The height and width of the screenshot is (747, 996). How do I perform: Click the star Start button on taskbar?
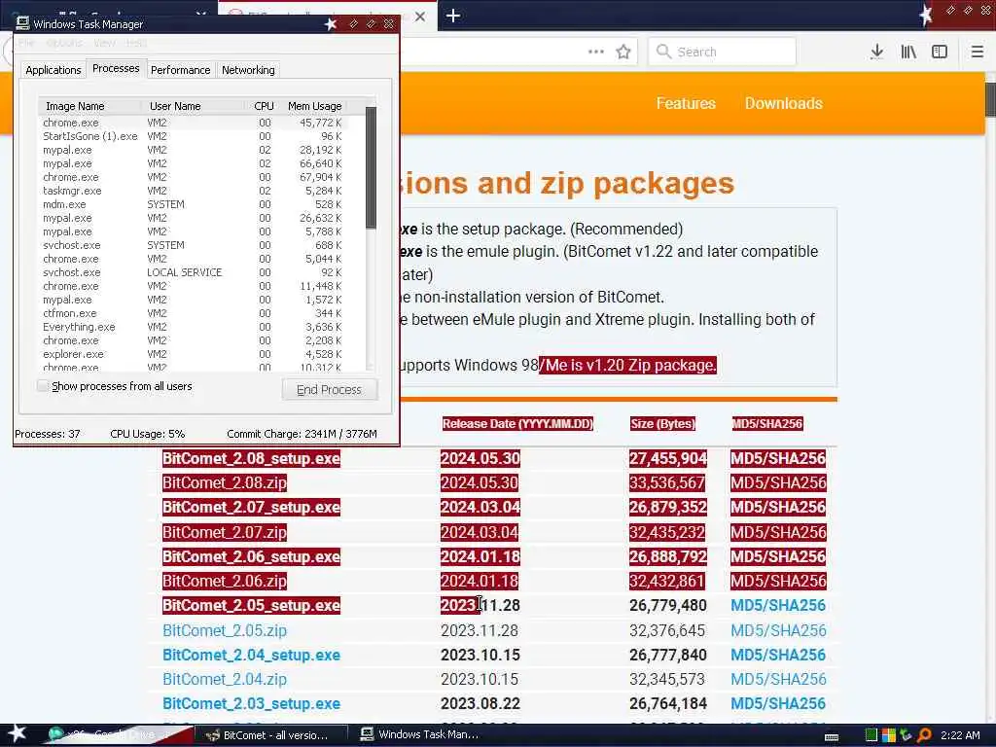click(17, 733)
